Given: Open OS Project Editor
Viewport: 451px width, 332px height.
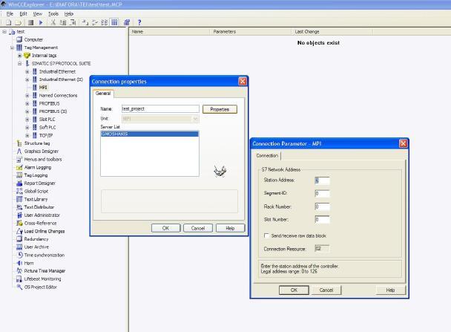Looking at the screenshot, I should (41, 287).
